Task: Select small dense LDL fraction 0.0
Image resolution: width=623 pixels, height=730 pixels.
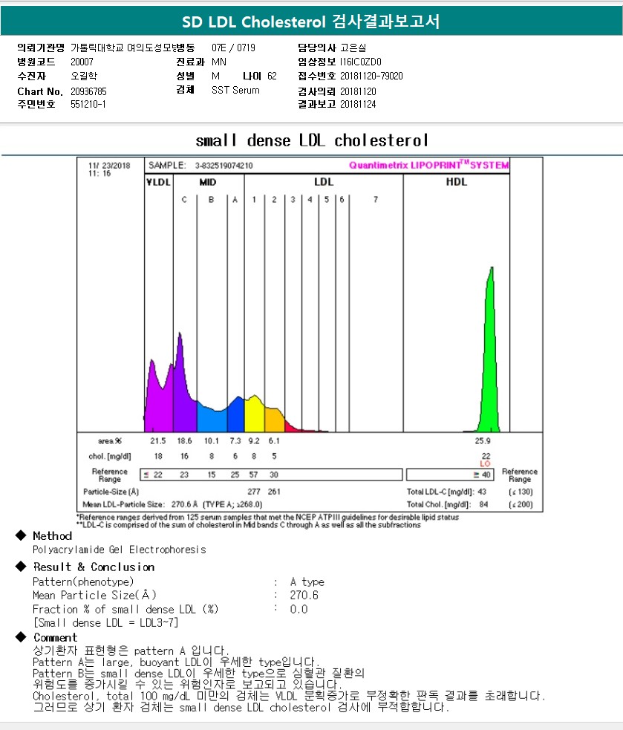Action: point(299,610)
